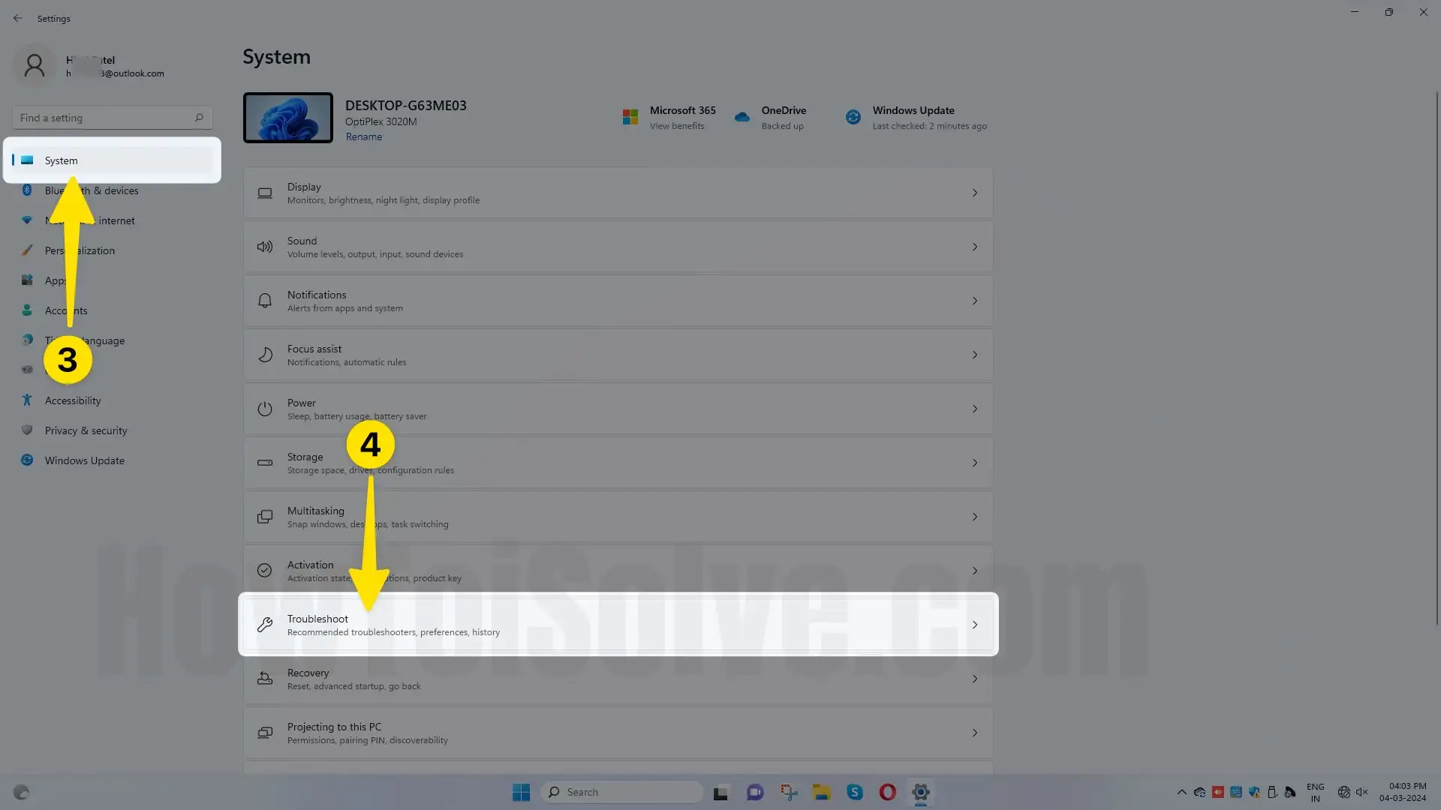Click the Activation checkmark icon
Viewport: 1441px width, 810px height.
265,571
